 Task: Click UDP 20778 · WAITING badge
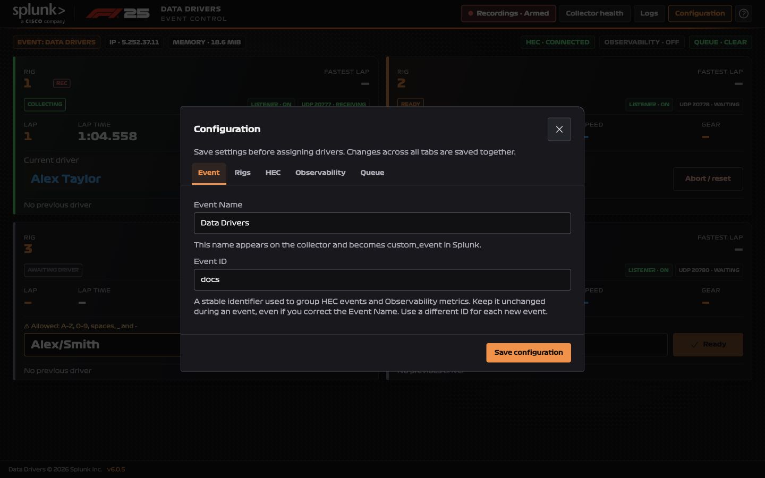pos(709,105)
